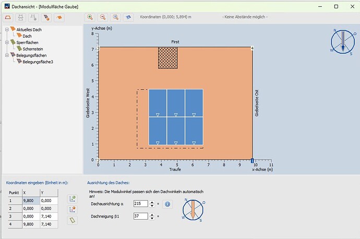The width and height of the screenshot is (360, 239).
Task: Click corner point 4 marker on roof
Action: pos(252,48)
